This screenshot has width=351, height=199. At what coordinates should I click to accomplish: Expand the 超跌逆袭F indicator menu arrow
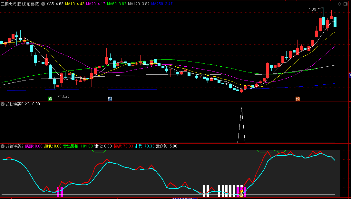[x=3, y=104]
